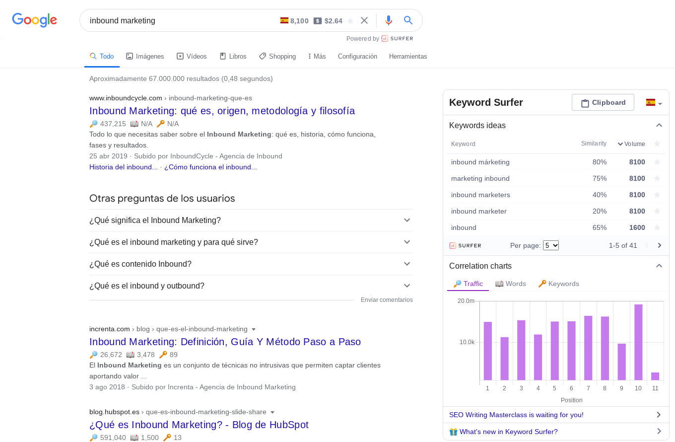Click the words book icon beside 3,478
This screenshot has width=675, height=442.
point(130,355)
